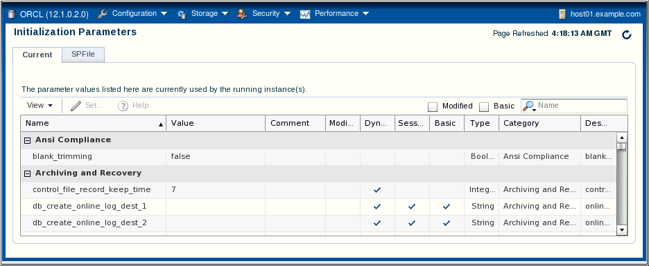Click the Performance chart icon
Image resolution: width=649 pixels, height=266 pixels.
coord(305,15)
